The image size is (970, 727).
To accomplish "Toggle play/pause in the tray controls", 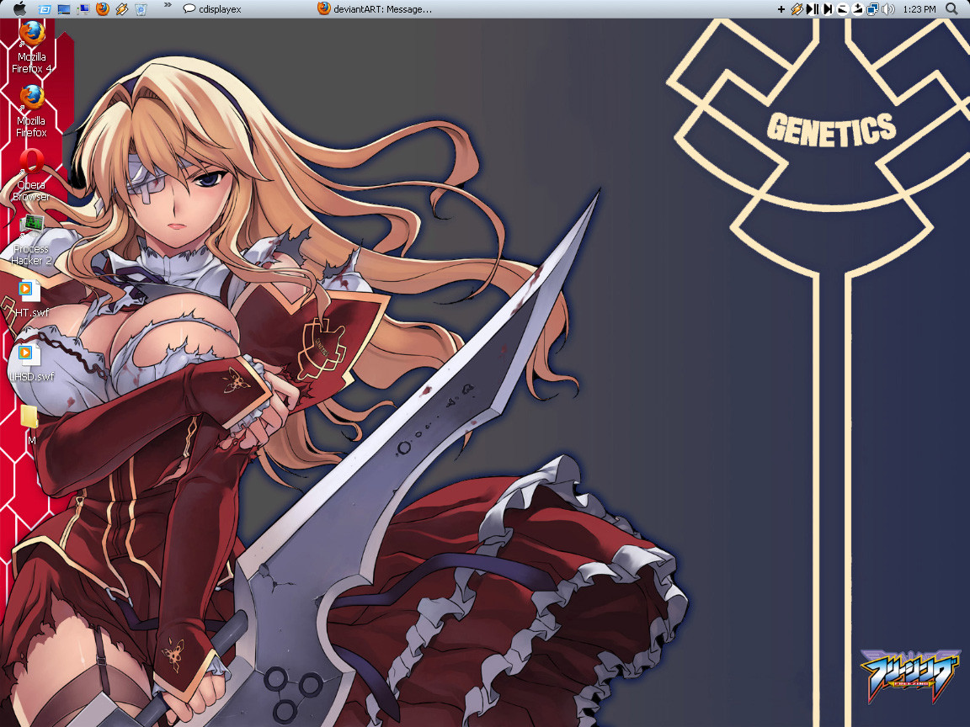I will 813,9.
